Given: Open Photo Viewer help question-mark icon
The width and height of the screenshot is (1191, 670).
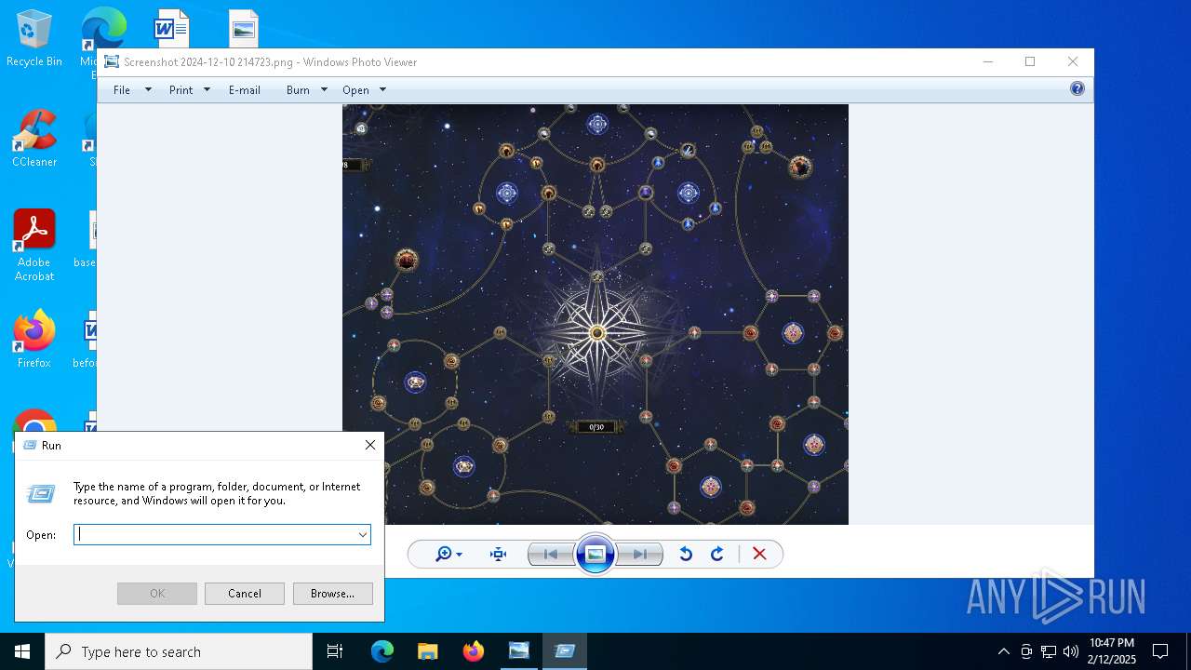Looking at the screenshot, I should 1077,88.
